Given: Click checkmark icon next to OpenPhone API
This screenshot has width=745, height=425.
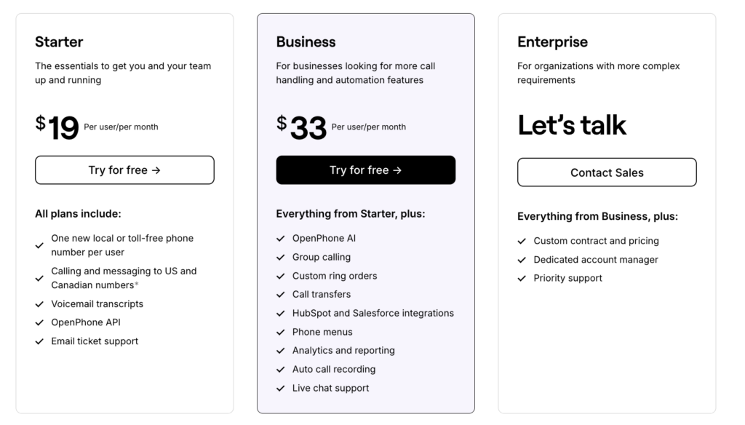Looking at the screenshot, I should (39, 322).
